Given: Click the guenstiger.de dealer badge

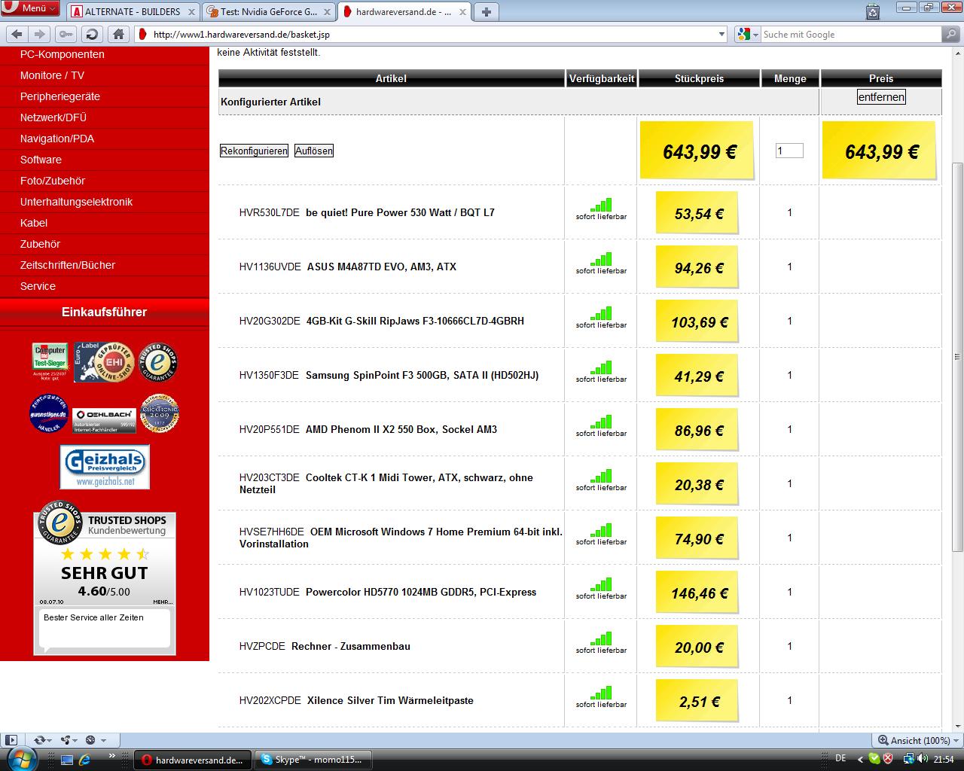Looking at the screenshot, I should 49,414.
